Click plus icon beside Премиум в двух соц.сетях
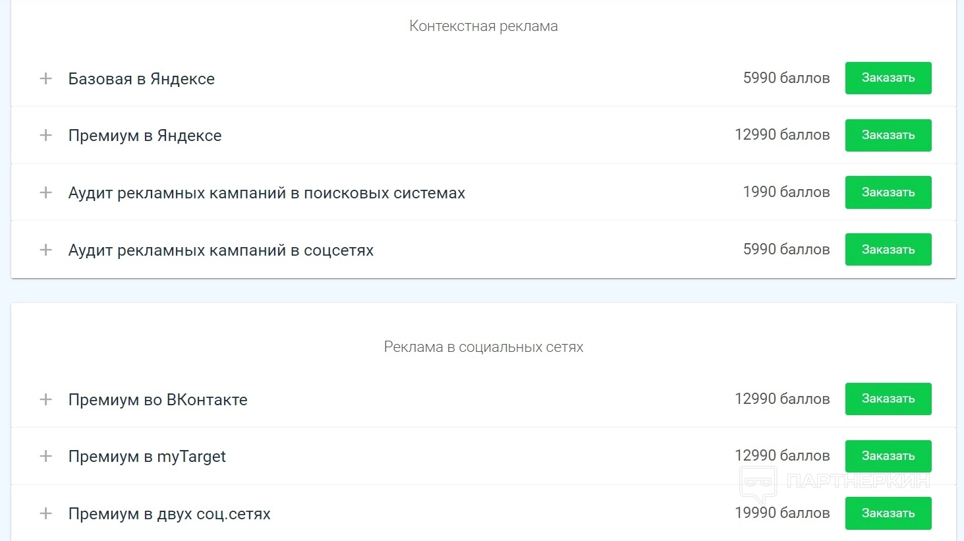Image resolution: width=964 pixels, height=541 pixels. click(x=45, y=513)
